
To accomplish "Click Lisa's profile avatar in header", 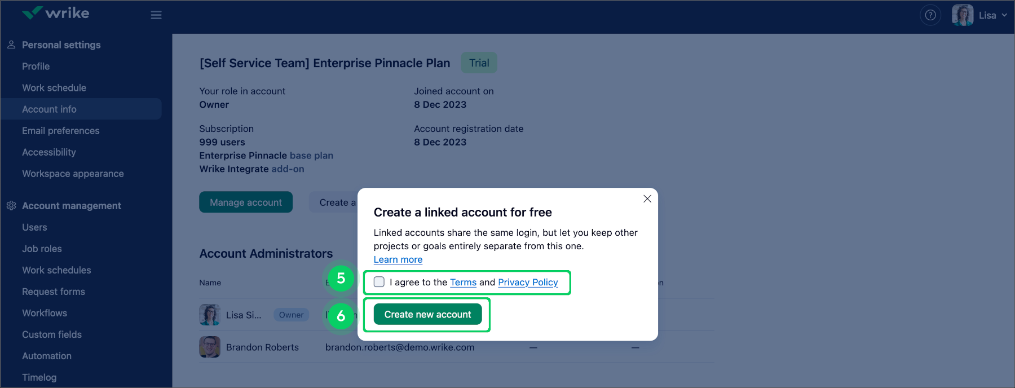I will pyautogui.click(x=962, y=15).
